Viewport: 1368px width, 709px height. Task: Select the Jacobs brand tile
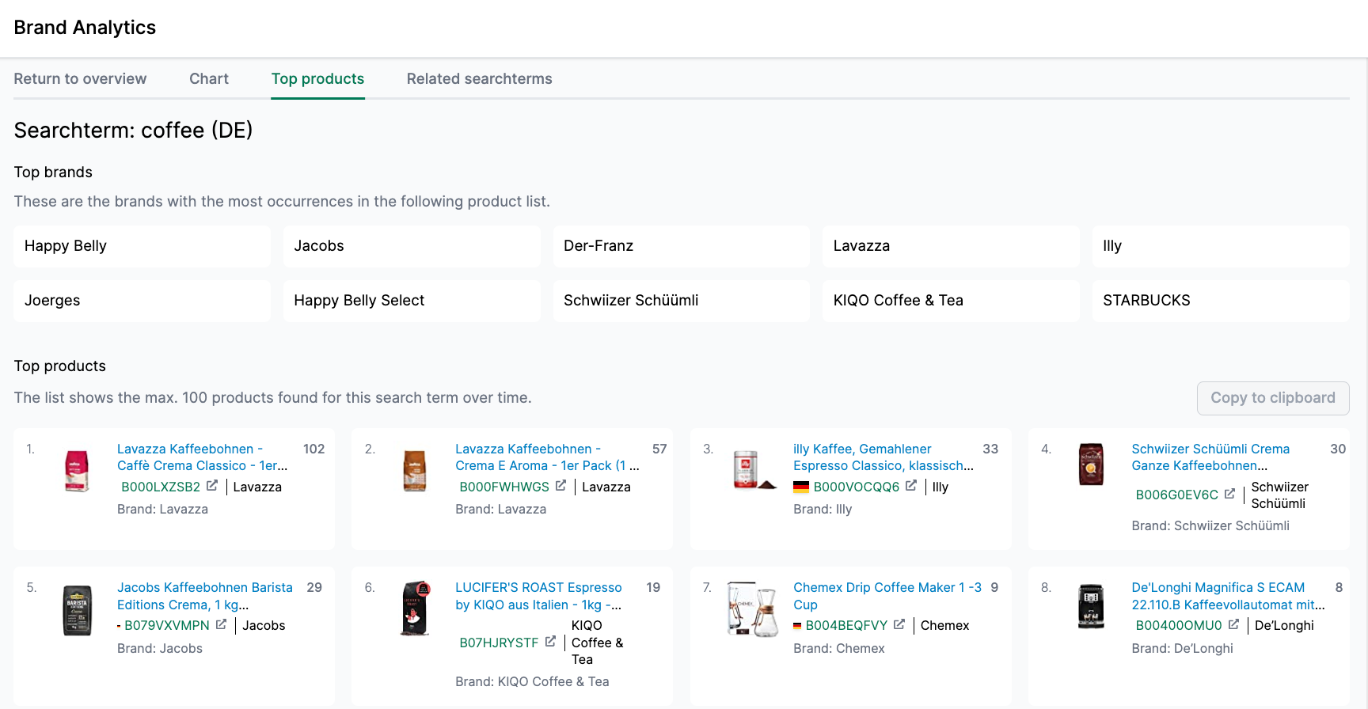coord(412,246)
